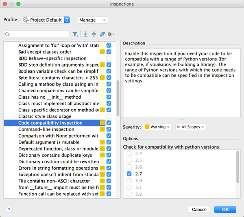The image size is (244, 217).
Task: Click the collapse all icon
Action: pos(94,34)
